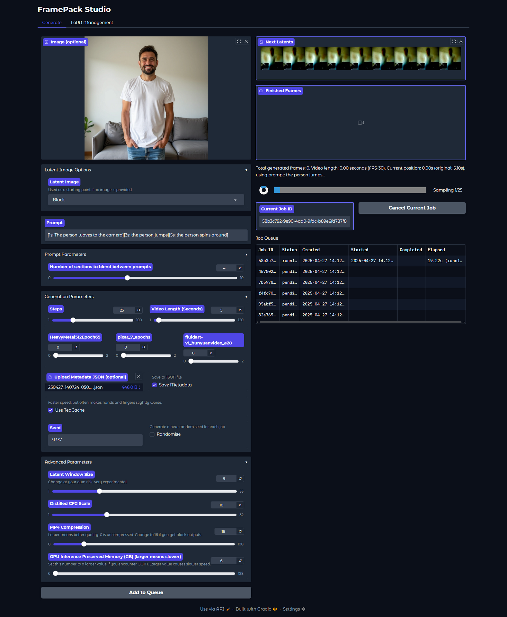Image resolution: width=507 pixels, height=617 pixels.
Task: Reset Distilled CFG Scale value
Action: point(240,505)
